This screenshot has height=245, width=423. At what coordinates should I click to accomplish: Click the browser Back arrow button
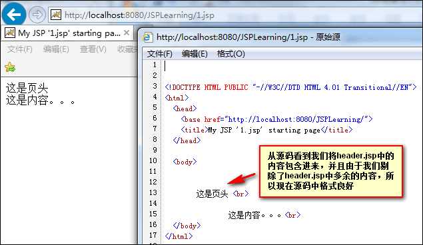pos(14,14)
